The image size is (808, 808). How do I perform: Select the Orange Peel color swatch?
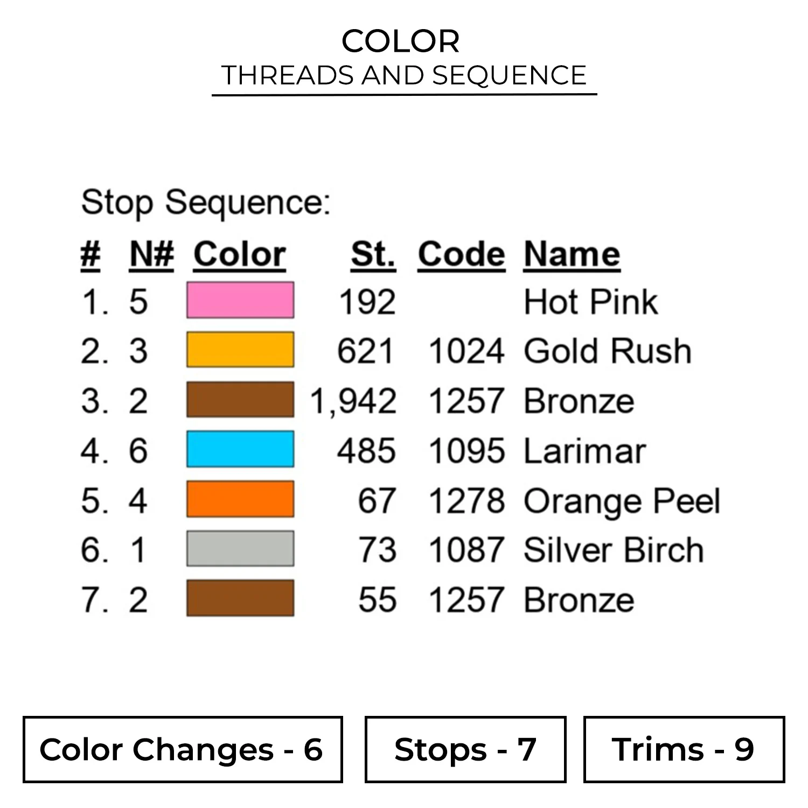pos(240,499)
